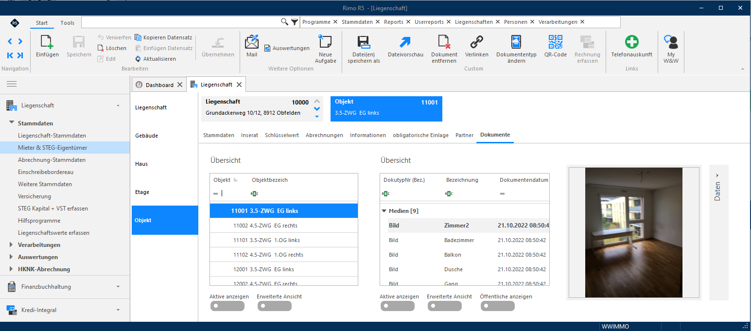Viewport: 751px width, 331px height.
Task: Toggle Aktive anzeigen under Objekt list
Action: click(x=227, y=306)
